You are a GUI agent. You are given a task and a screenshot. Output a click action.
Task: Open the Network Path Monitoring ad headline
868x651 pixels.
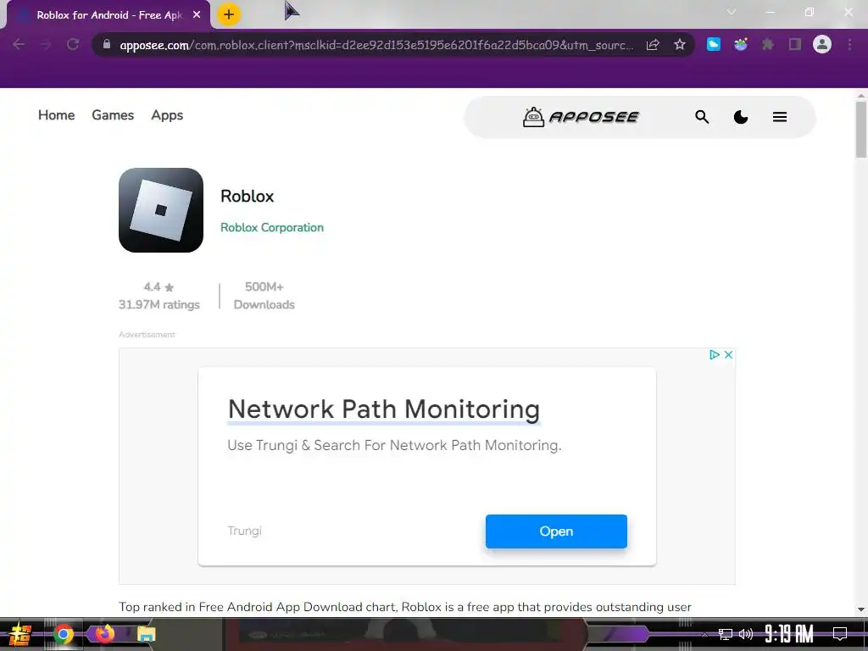coord(384,409)
